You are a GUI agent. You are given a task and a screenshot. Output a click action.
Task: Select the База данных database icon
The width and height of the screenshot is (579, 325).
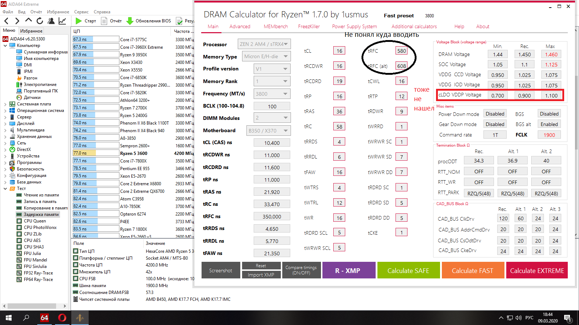click(x=12, y=182)
